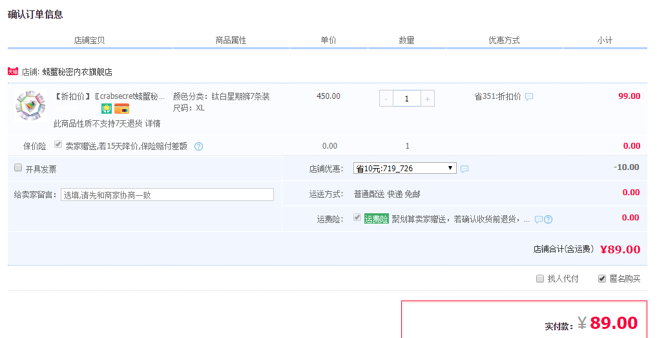Toggle the 保价险 checkbox
Screen dimensions: 657x338
click(58, 145)
